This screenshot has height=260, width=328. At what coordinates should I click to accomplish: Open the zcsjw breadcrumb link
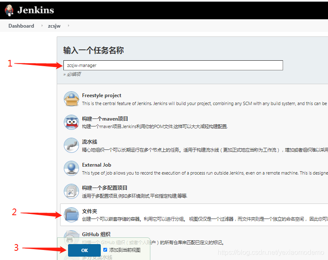[54, 26]
